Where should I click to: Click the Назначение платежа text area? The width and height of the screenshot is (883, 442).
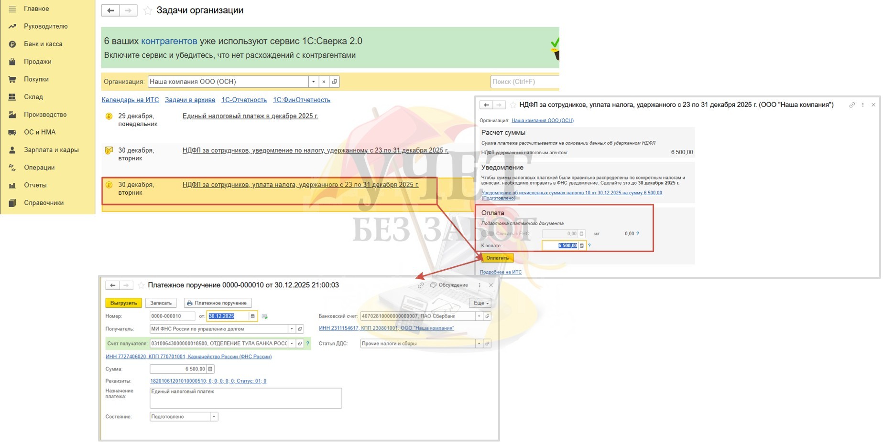(246, 398)
